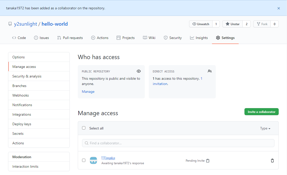This screenshot has width=287, height=175.
Task: Click the people icon in Direct Access card
Action: pos(210,71)
